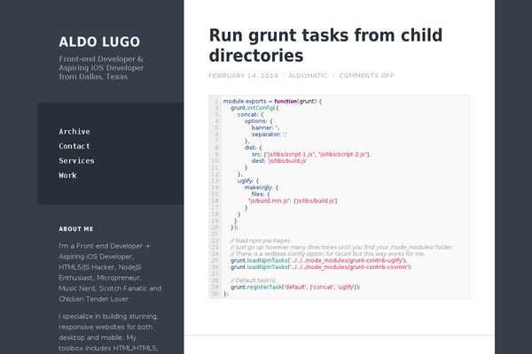Open the Archive menu item
The height and width of the screenshot is (354, 532).
pyautogui.click(x=74, y=131)
